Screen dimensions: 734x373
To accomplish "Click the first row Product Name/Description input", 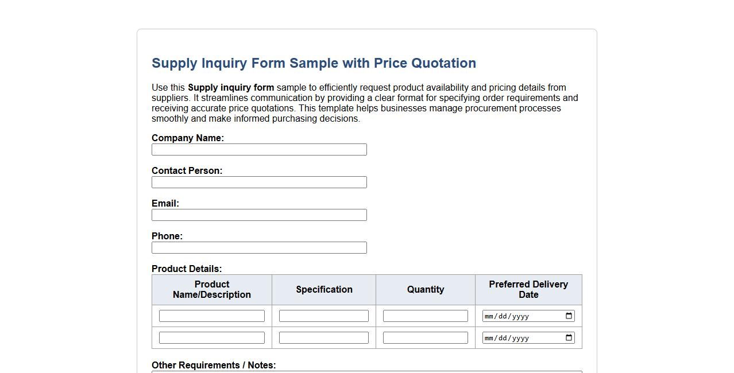I will (211, 315).
